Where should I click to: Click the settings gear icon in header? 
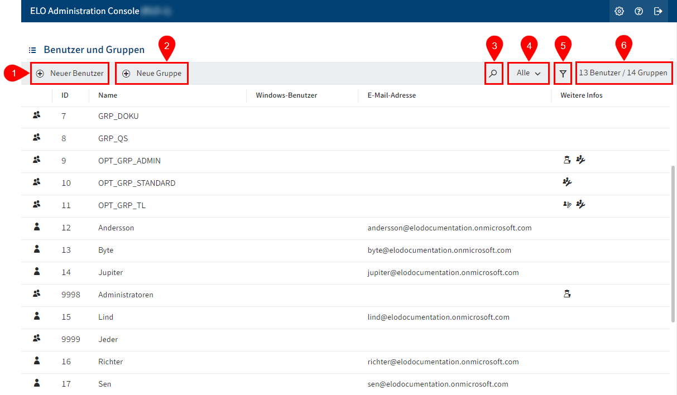pyautogui.click(x=619, y=11)
